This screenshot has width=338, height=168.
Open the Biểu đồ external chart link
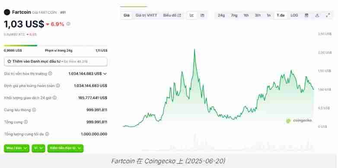point(172,15)
